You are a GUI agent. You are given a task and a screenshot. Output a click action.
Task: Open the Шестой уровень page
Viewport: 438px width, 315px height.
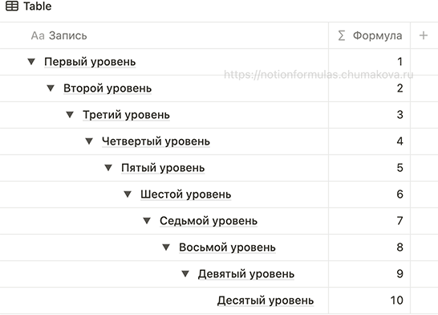tap(186, 194)
